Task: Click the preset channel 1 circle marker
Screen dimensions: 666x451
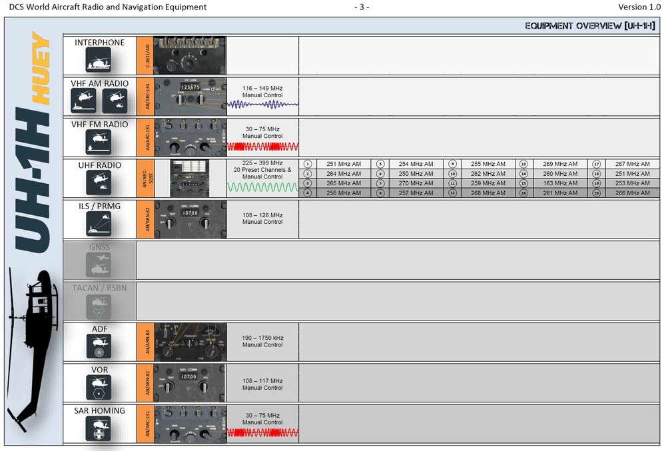Action: tap(308, 164)
